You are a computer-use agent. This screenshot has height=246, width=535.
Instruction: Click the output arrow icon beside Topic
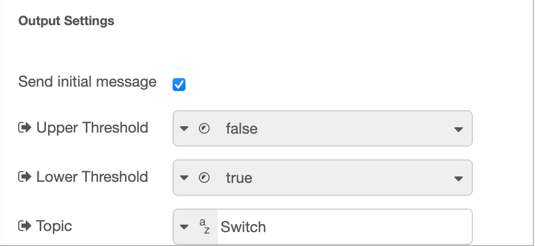25,226
